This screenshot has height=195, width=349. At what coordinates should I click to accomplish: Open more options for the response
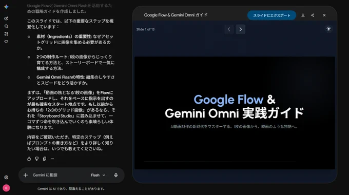(52, 159)
